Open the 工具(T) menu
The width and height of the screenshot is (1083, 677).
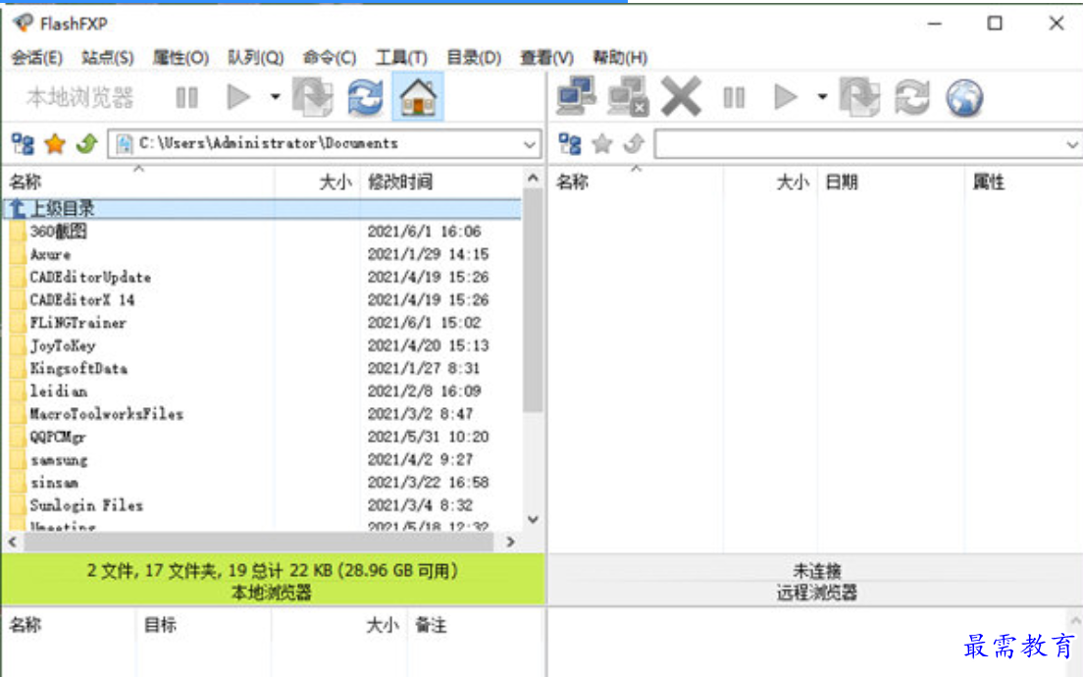pyautogui.click(x=401, y=57)
